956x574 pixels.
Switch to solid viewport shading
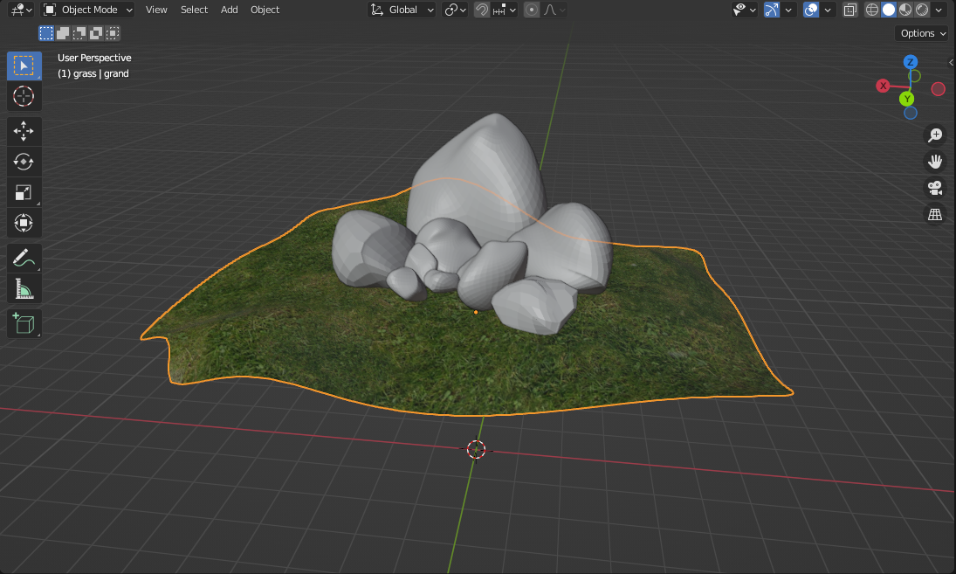click(x=889, y=10)
